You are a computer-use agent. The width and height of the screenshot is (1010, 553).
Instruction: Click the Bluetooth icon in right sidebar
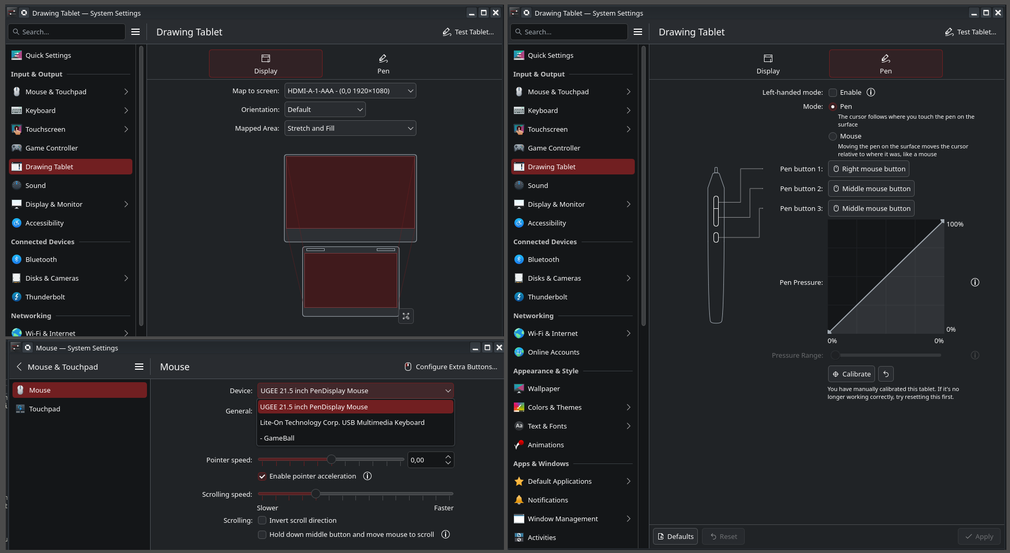click(519, 259)
